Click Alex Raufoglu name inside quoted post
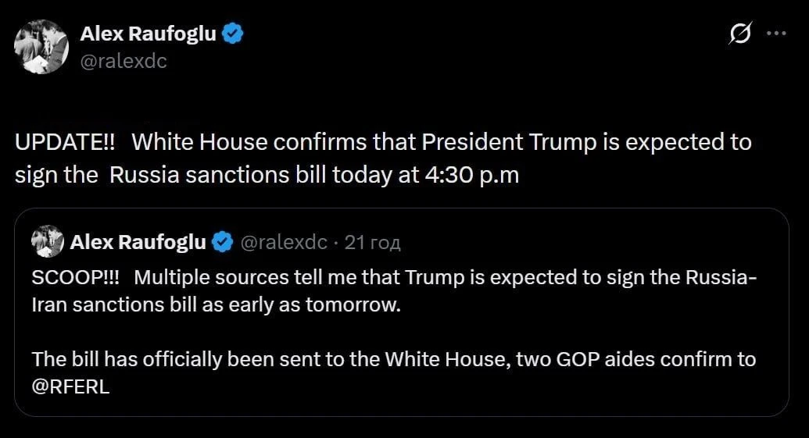809x438 pixels. point(138,242)
